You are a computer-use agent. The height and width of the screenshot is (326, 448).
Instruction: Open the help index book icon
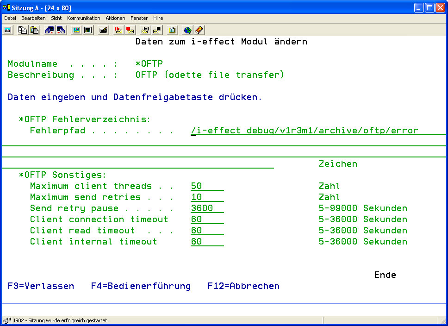(x=199, y=30)
